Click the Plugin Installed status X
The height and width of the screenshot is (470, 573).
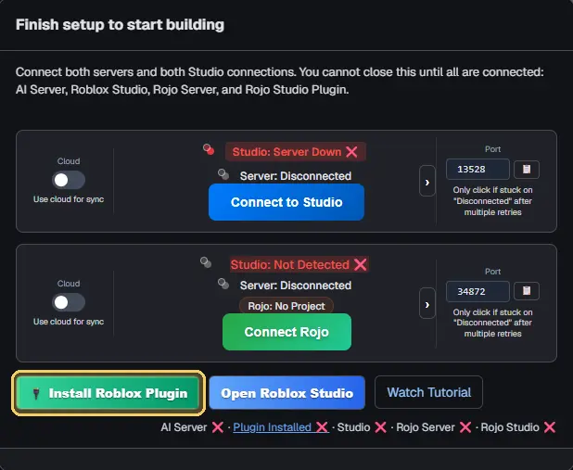click(322, 427)
